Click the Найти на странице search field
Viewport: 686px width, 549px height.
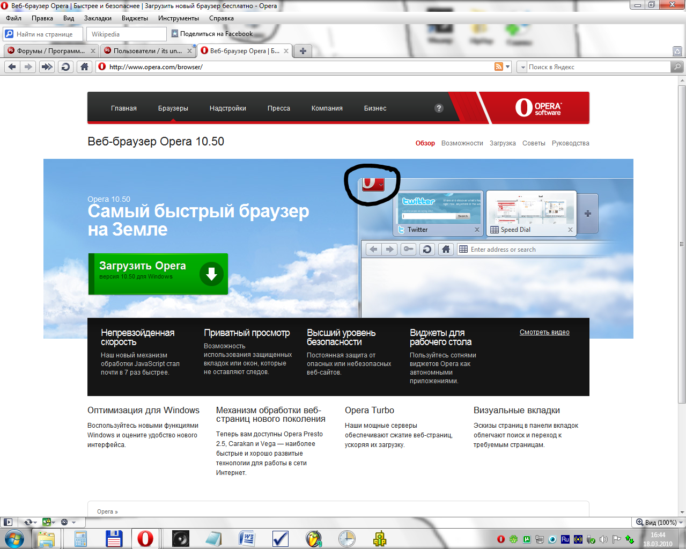click(43, 34)
